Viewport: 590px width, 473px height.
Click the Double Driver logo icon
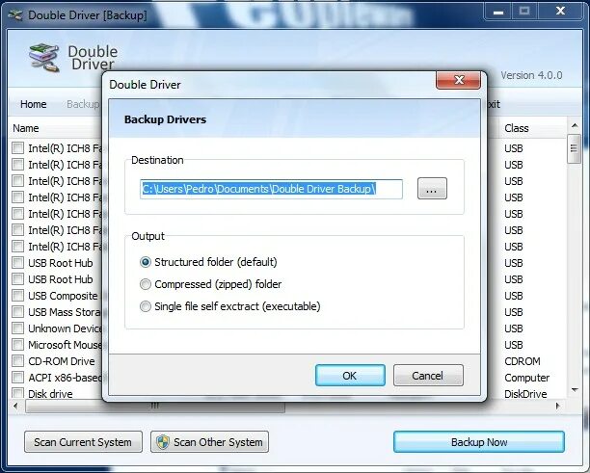[x=44, y=58]
